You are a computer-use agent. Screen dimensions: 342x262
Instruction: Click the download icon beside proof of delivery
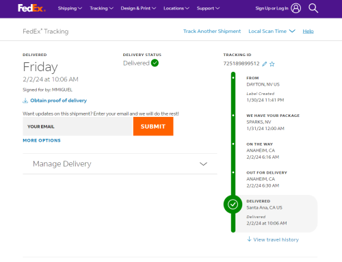pyautogui.click(x=25, y=101)
